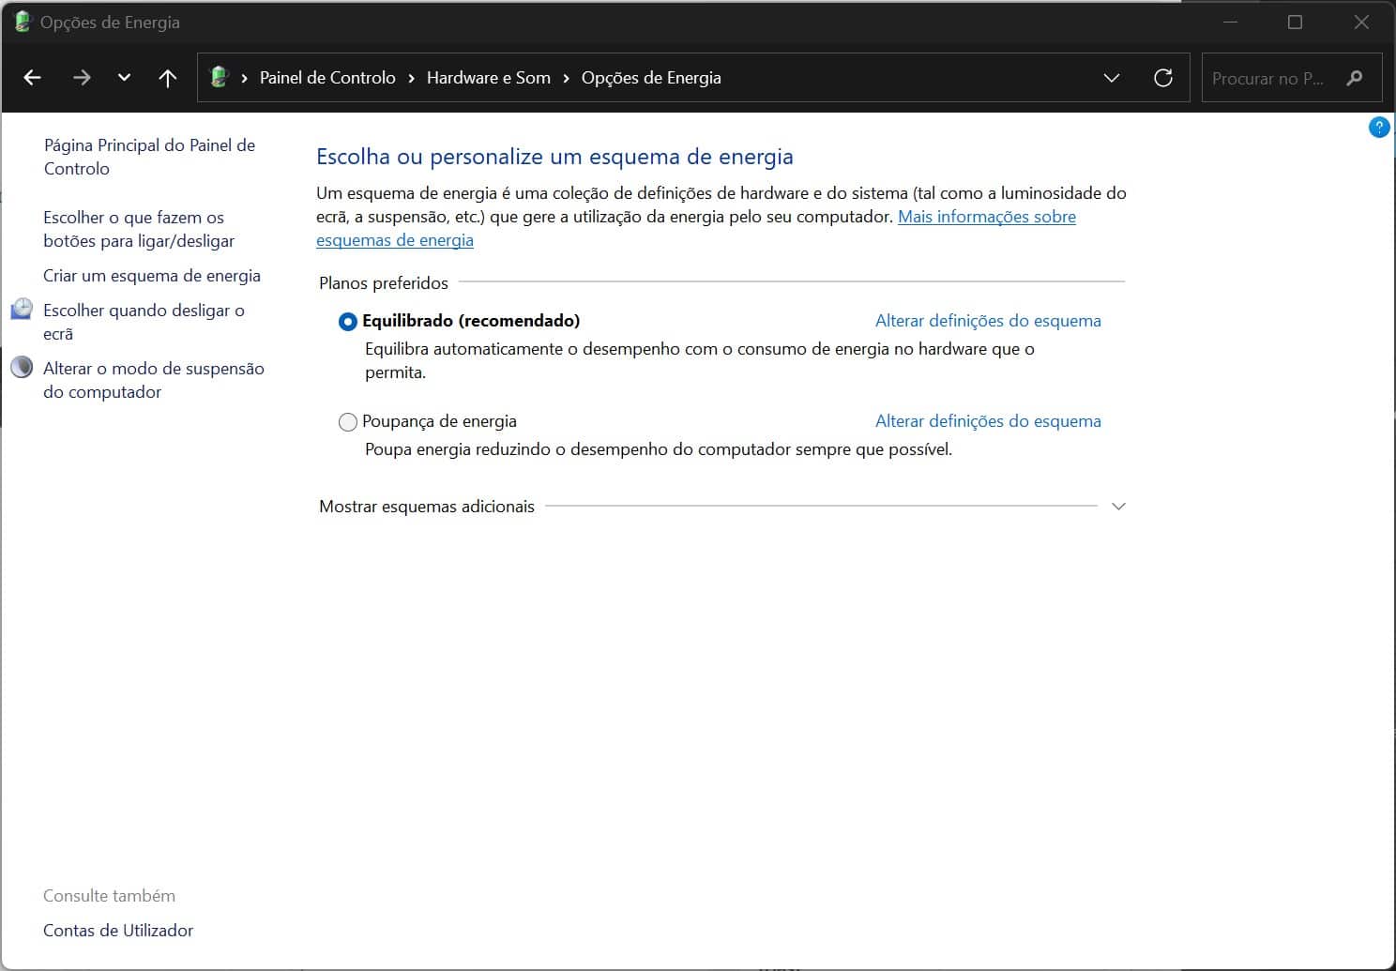The image size is (1396, 971).
Task: Open the address bar history dropdown
Action: point(1112,78)
